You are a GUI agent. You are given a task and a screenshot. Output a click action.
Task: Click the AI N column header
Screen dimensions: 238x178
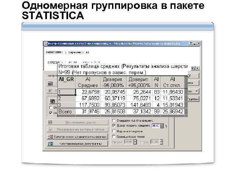click(x=156, y=82)
